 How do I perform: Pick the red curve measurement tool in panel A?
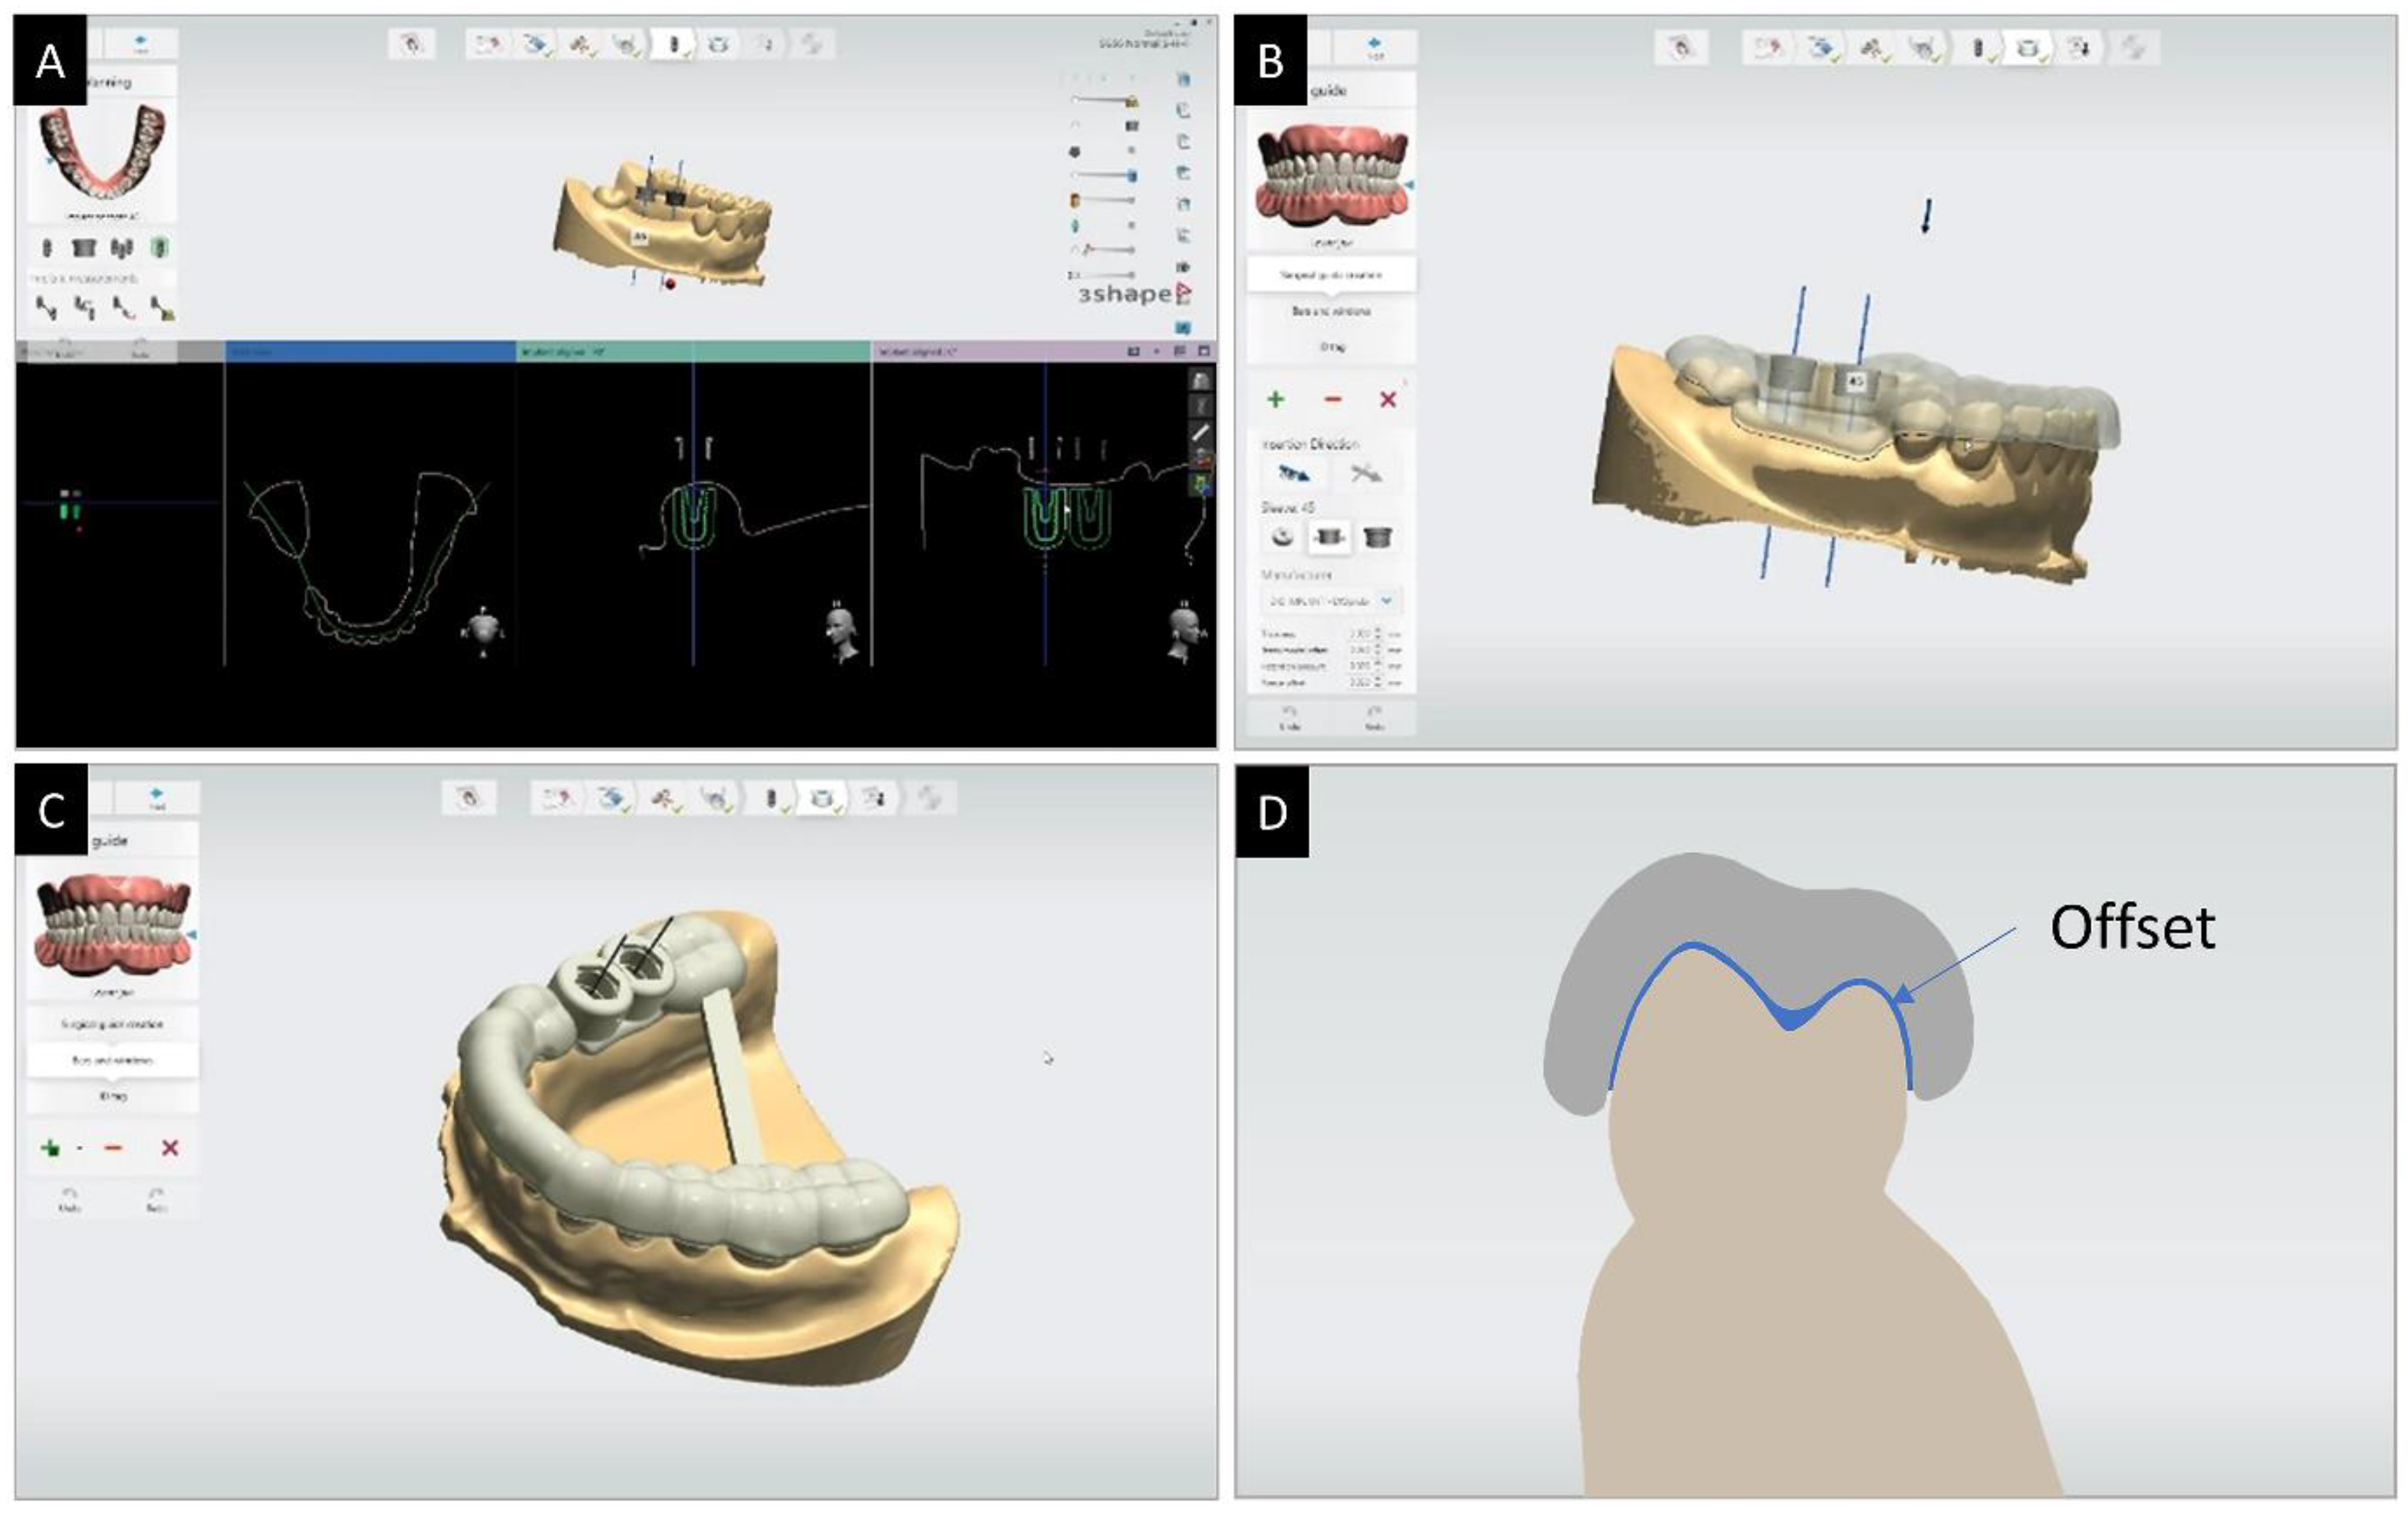click(x=123, y=308)
